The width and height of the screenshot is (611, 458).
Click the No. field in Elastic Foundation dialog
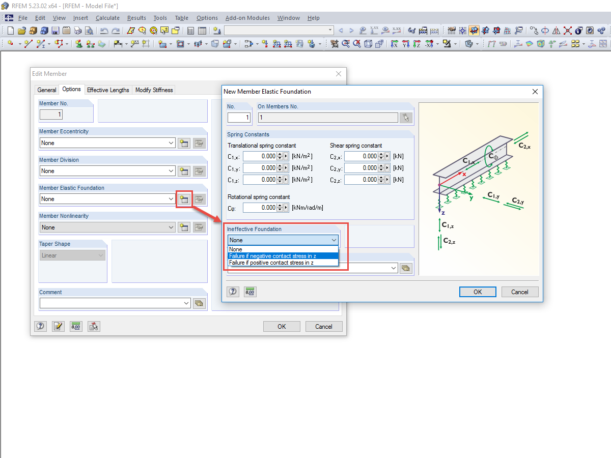(x=239, y=118)
